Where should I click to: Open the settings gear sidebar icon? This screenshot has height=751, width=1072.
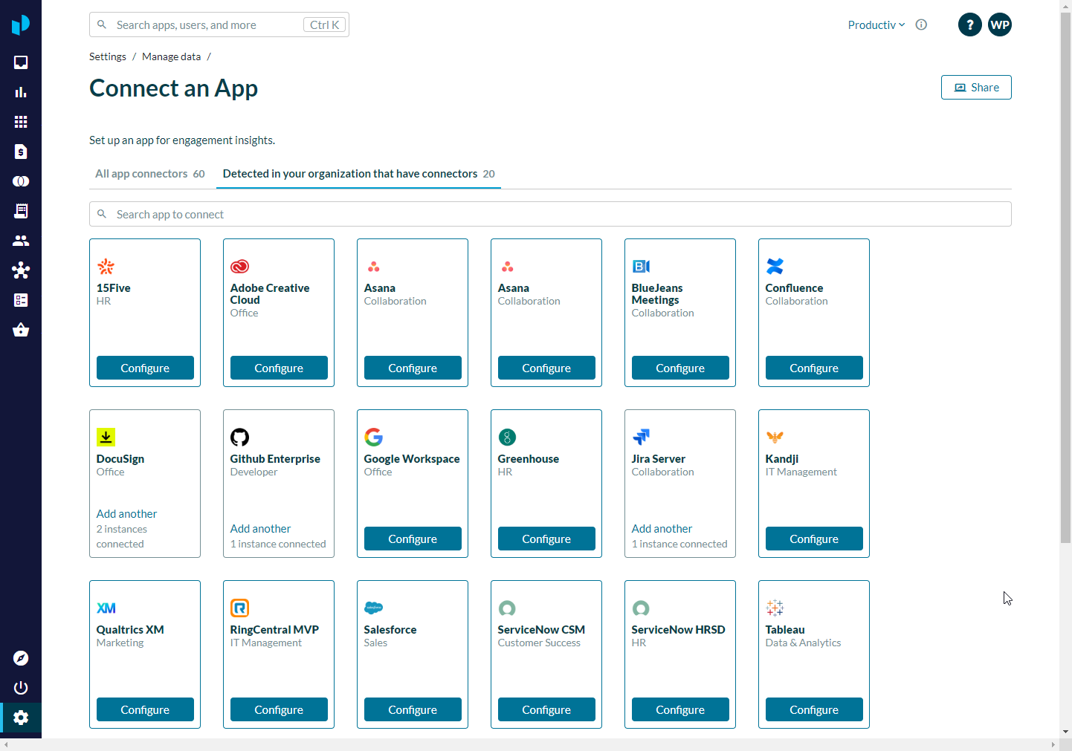(21, 718)
